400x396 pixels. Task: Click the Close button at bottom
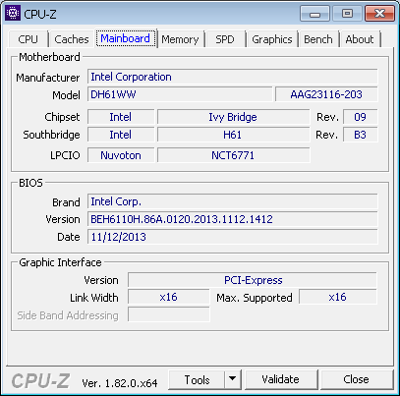pyautogui.click(x=357, y=379)
